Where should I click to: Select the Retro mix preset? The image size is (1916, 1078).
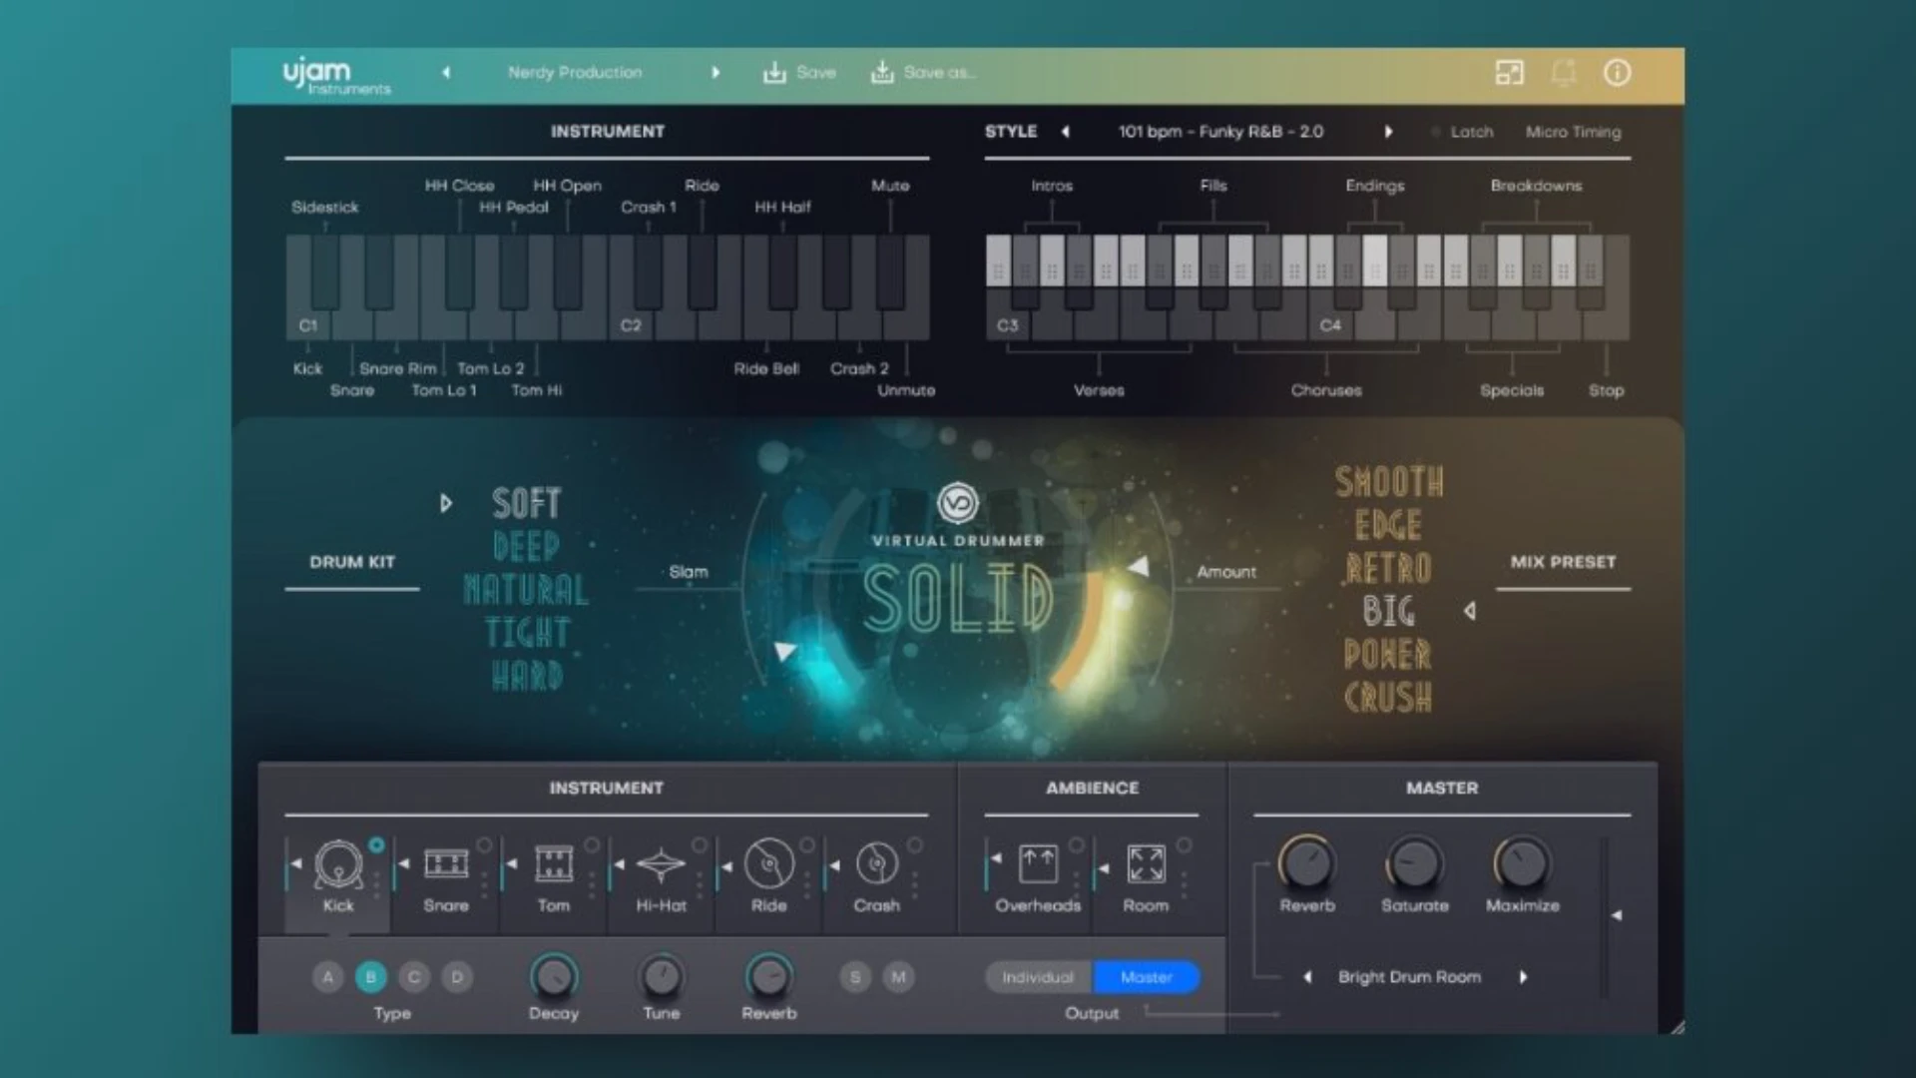(x=1388, y=568)
